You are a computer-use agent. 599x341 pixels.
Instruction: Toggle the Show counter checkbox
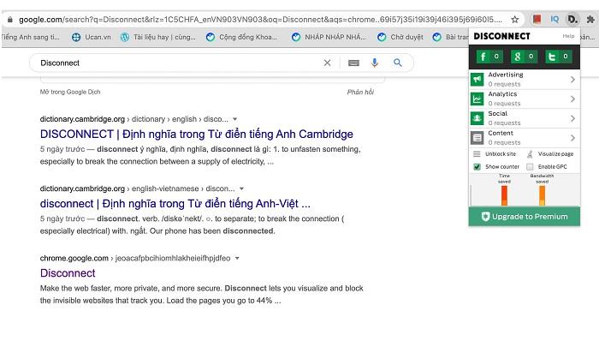(477, 167)
